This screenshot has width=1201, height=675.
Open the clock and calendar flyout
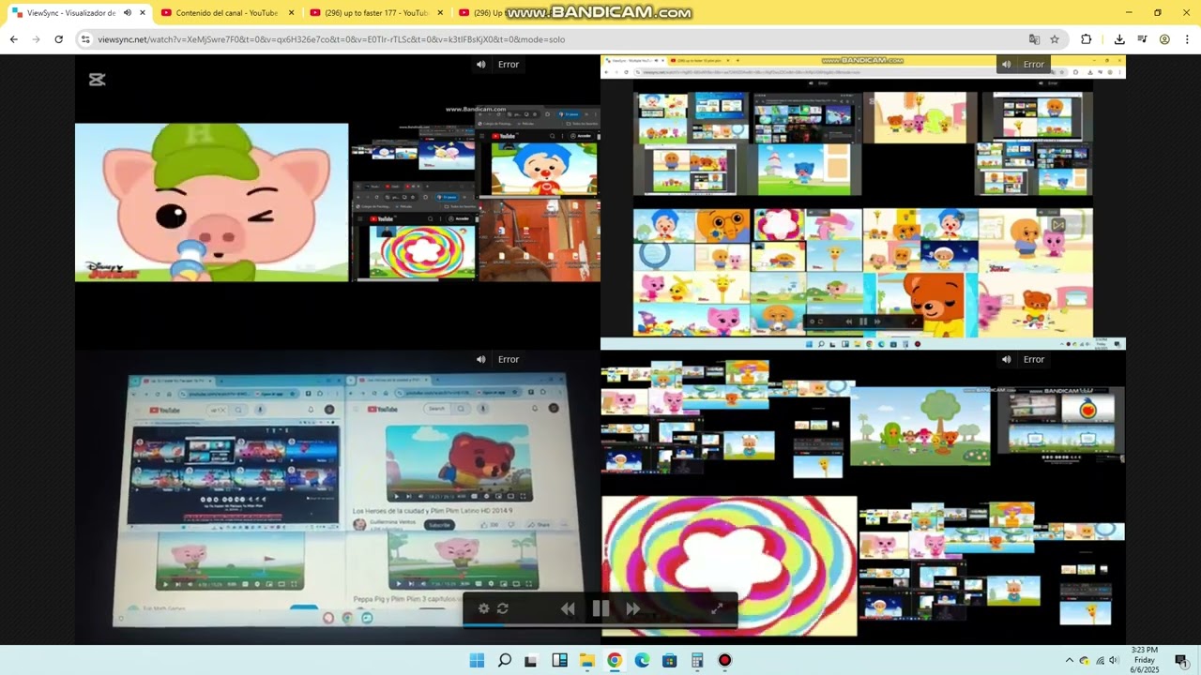tap(1145, 660)
